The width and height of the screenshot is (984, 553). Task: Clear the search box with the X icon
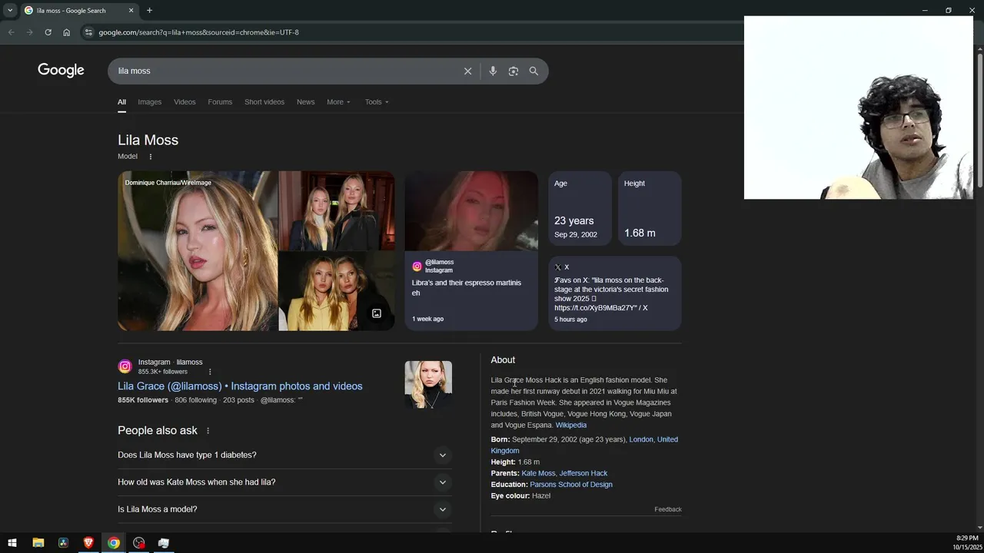pyautogui.click(x=467, y=71)
